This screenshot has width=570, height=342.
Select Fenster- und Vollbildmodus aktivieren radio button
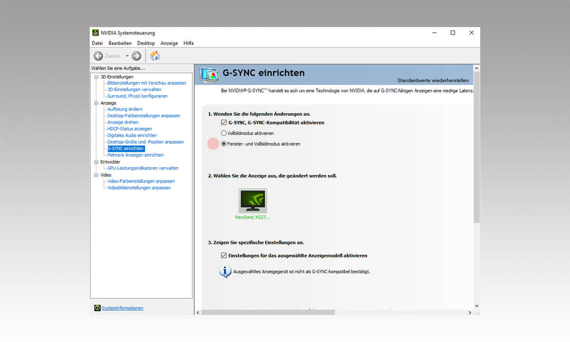tap(224, 143)
